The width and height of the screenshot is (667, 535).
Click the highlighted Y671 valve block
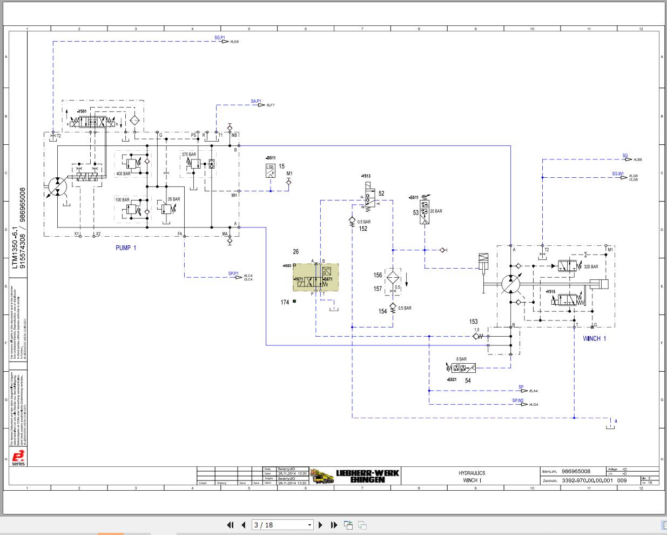click(315, 277)
